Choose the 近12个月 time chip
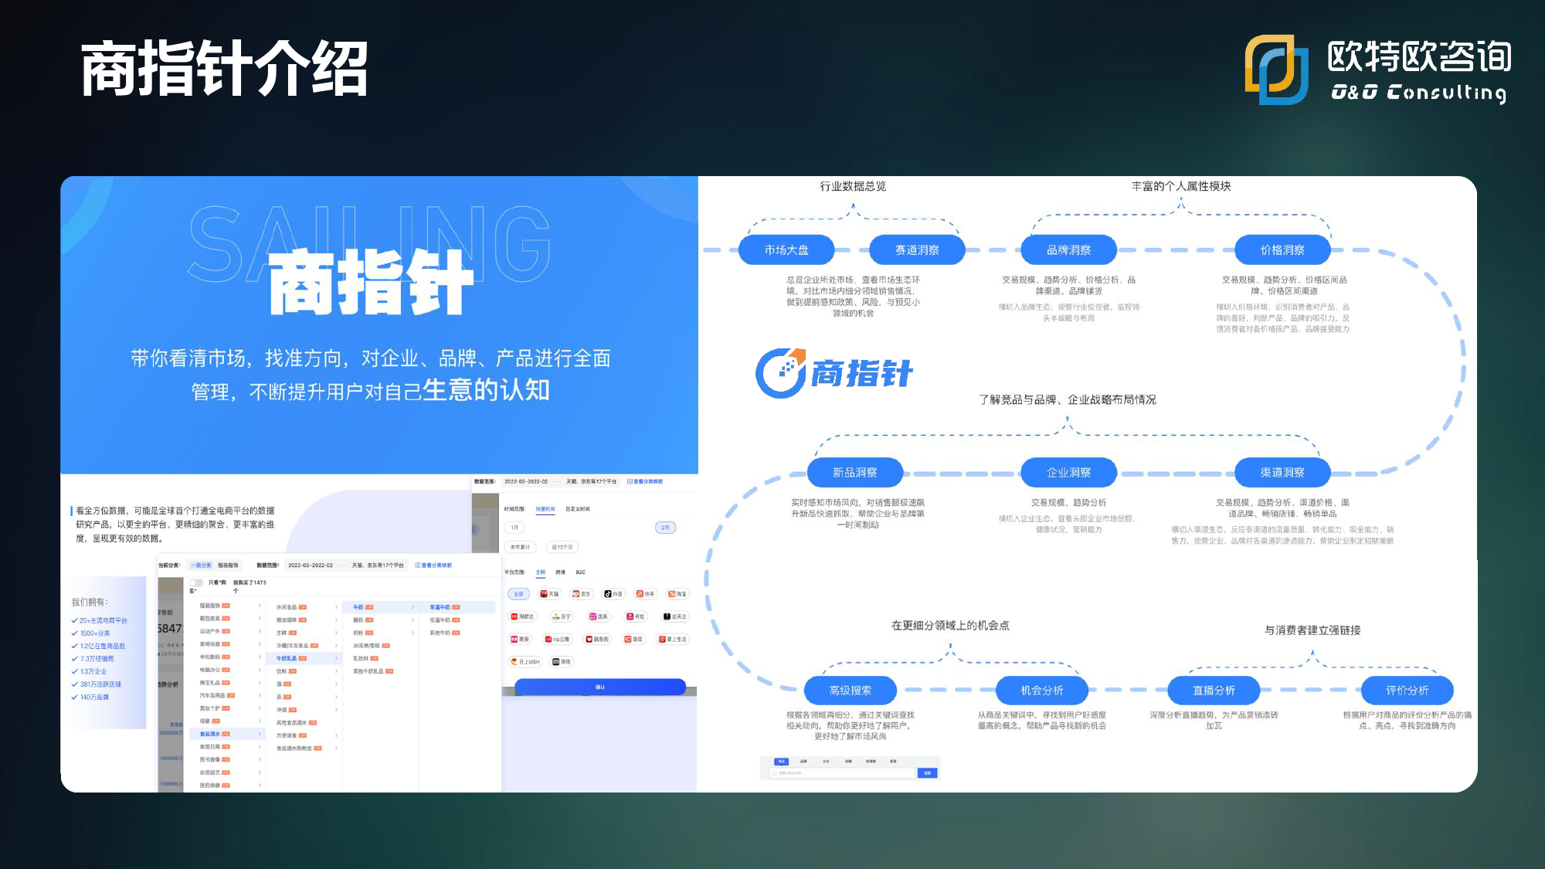 click(562, 547)
